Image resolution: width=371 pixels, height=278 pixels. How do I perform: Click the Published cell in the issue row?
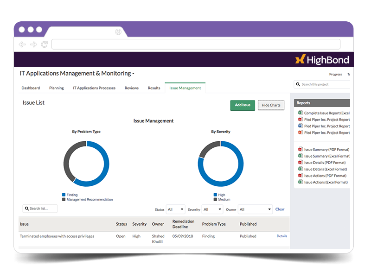[x=248, y=236]
